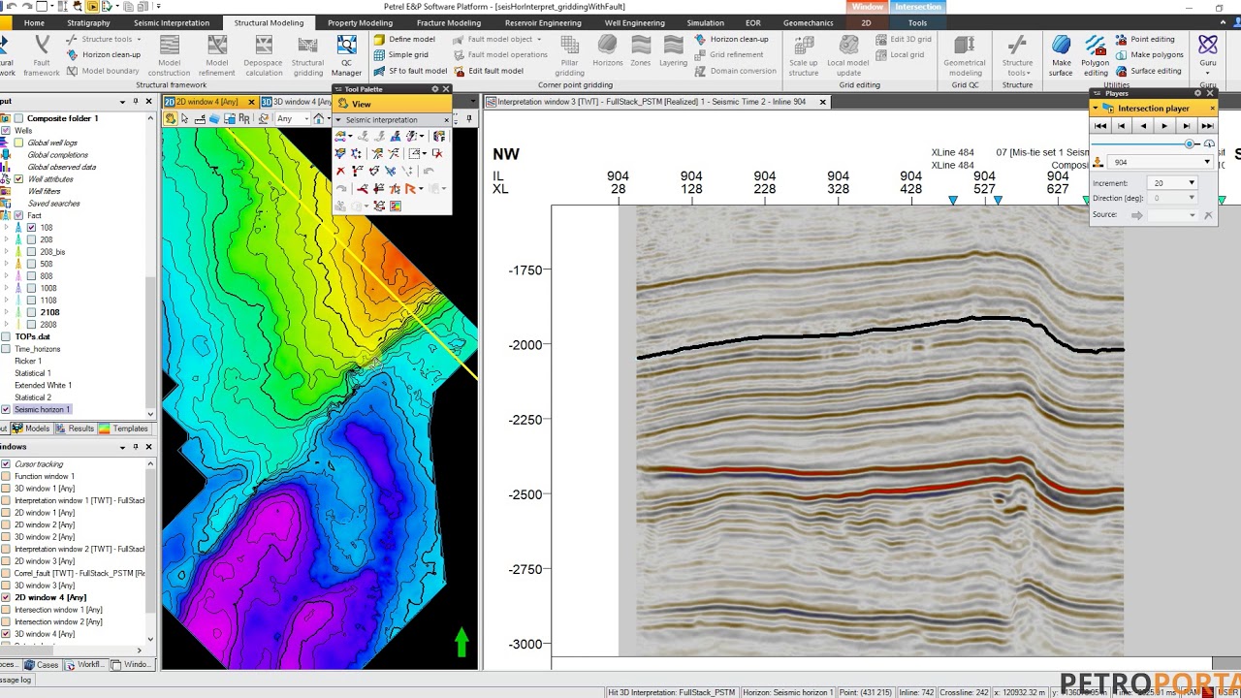Click the color table icon in Tool Palette
Screen dimensions: 1241x698
pyautogui.click(x=395, y=206)
